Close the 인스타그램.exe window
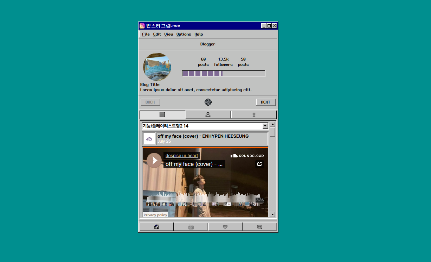The height and width of the screenshot is (262, 431). click(274, 26)
